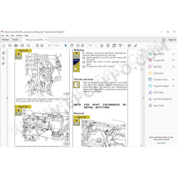Expand the Organize Pages chevron
177x177 pixels.
click(173, 86)
